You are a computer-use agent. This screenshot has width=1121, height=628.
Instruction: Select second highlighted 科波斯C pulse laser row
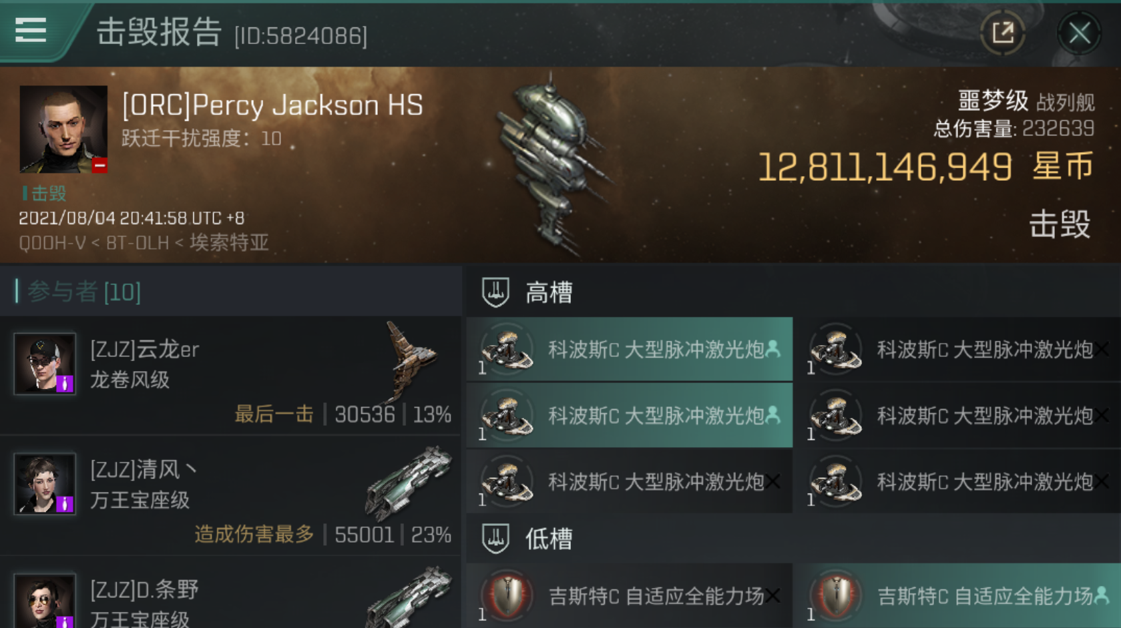(630, 415)
